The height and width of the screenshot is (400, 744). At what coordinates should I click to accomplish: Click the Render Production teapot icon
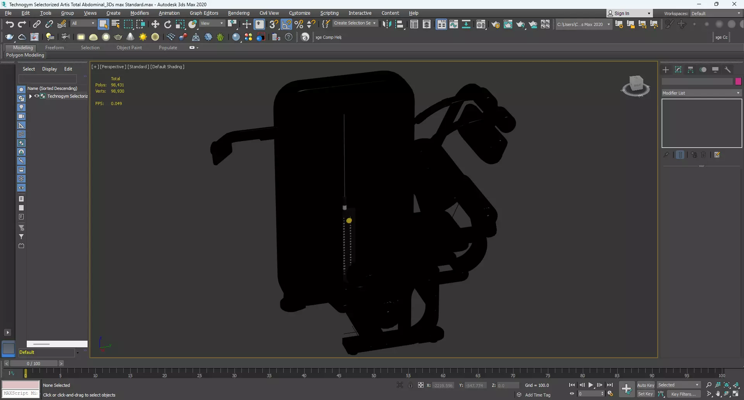pos(520,24)
